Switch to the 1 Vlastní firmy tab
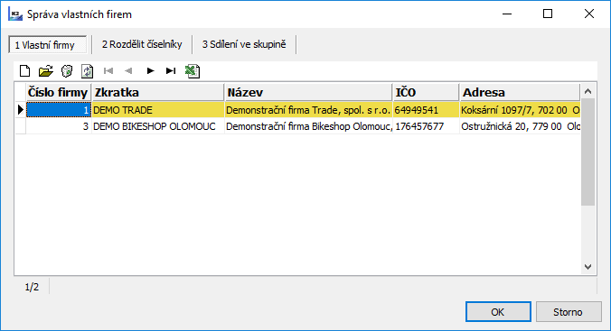The image size is (611, 331). click(x=48, y=44)
